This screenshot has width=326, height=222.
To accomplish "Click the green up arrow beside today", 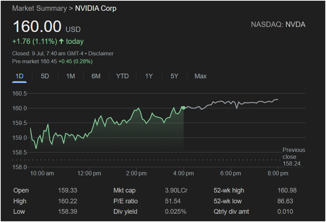I will (x=61, y=41).
